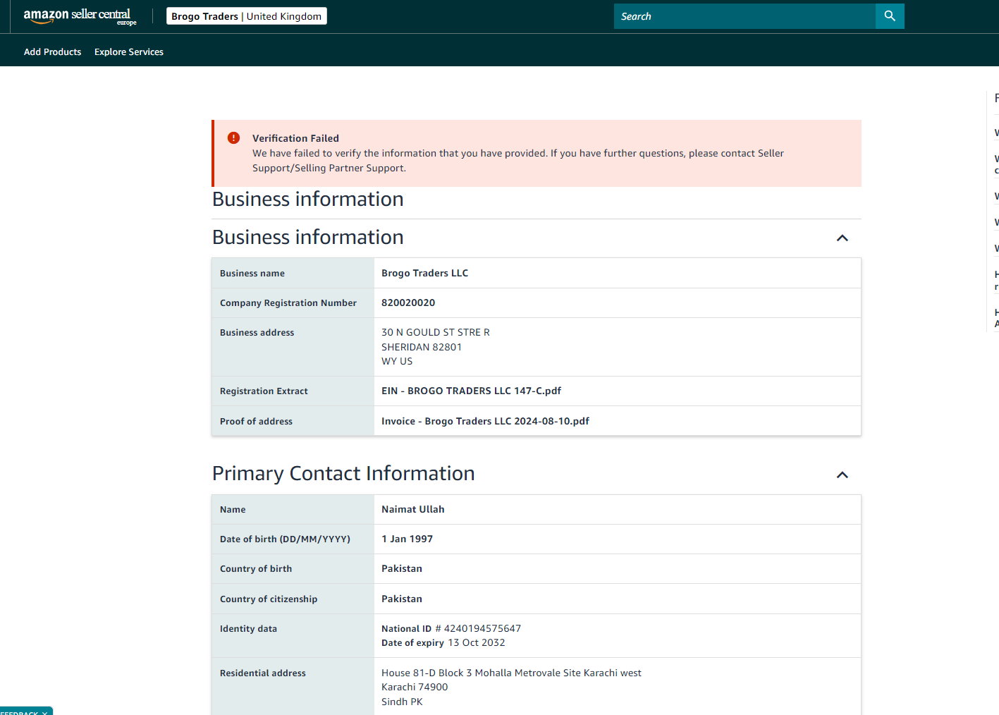Click the address line 30 N GOULD ST STRE R
Screen dimensions: 999x715
point(435,332)
